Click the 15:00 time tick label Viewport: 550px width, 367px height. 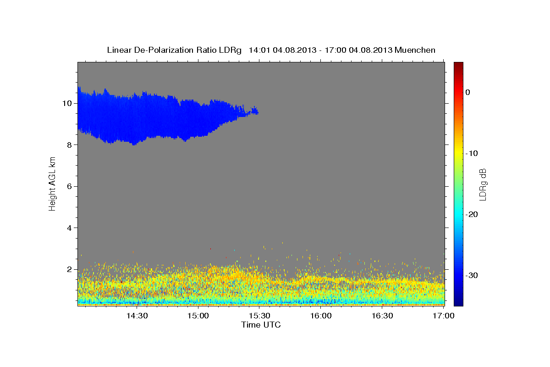click(x=198, y=316)
